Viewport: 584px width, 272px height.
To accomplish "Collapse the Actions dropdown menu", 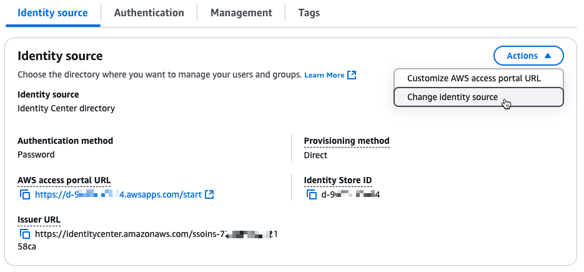I will [x=528, y=56].
